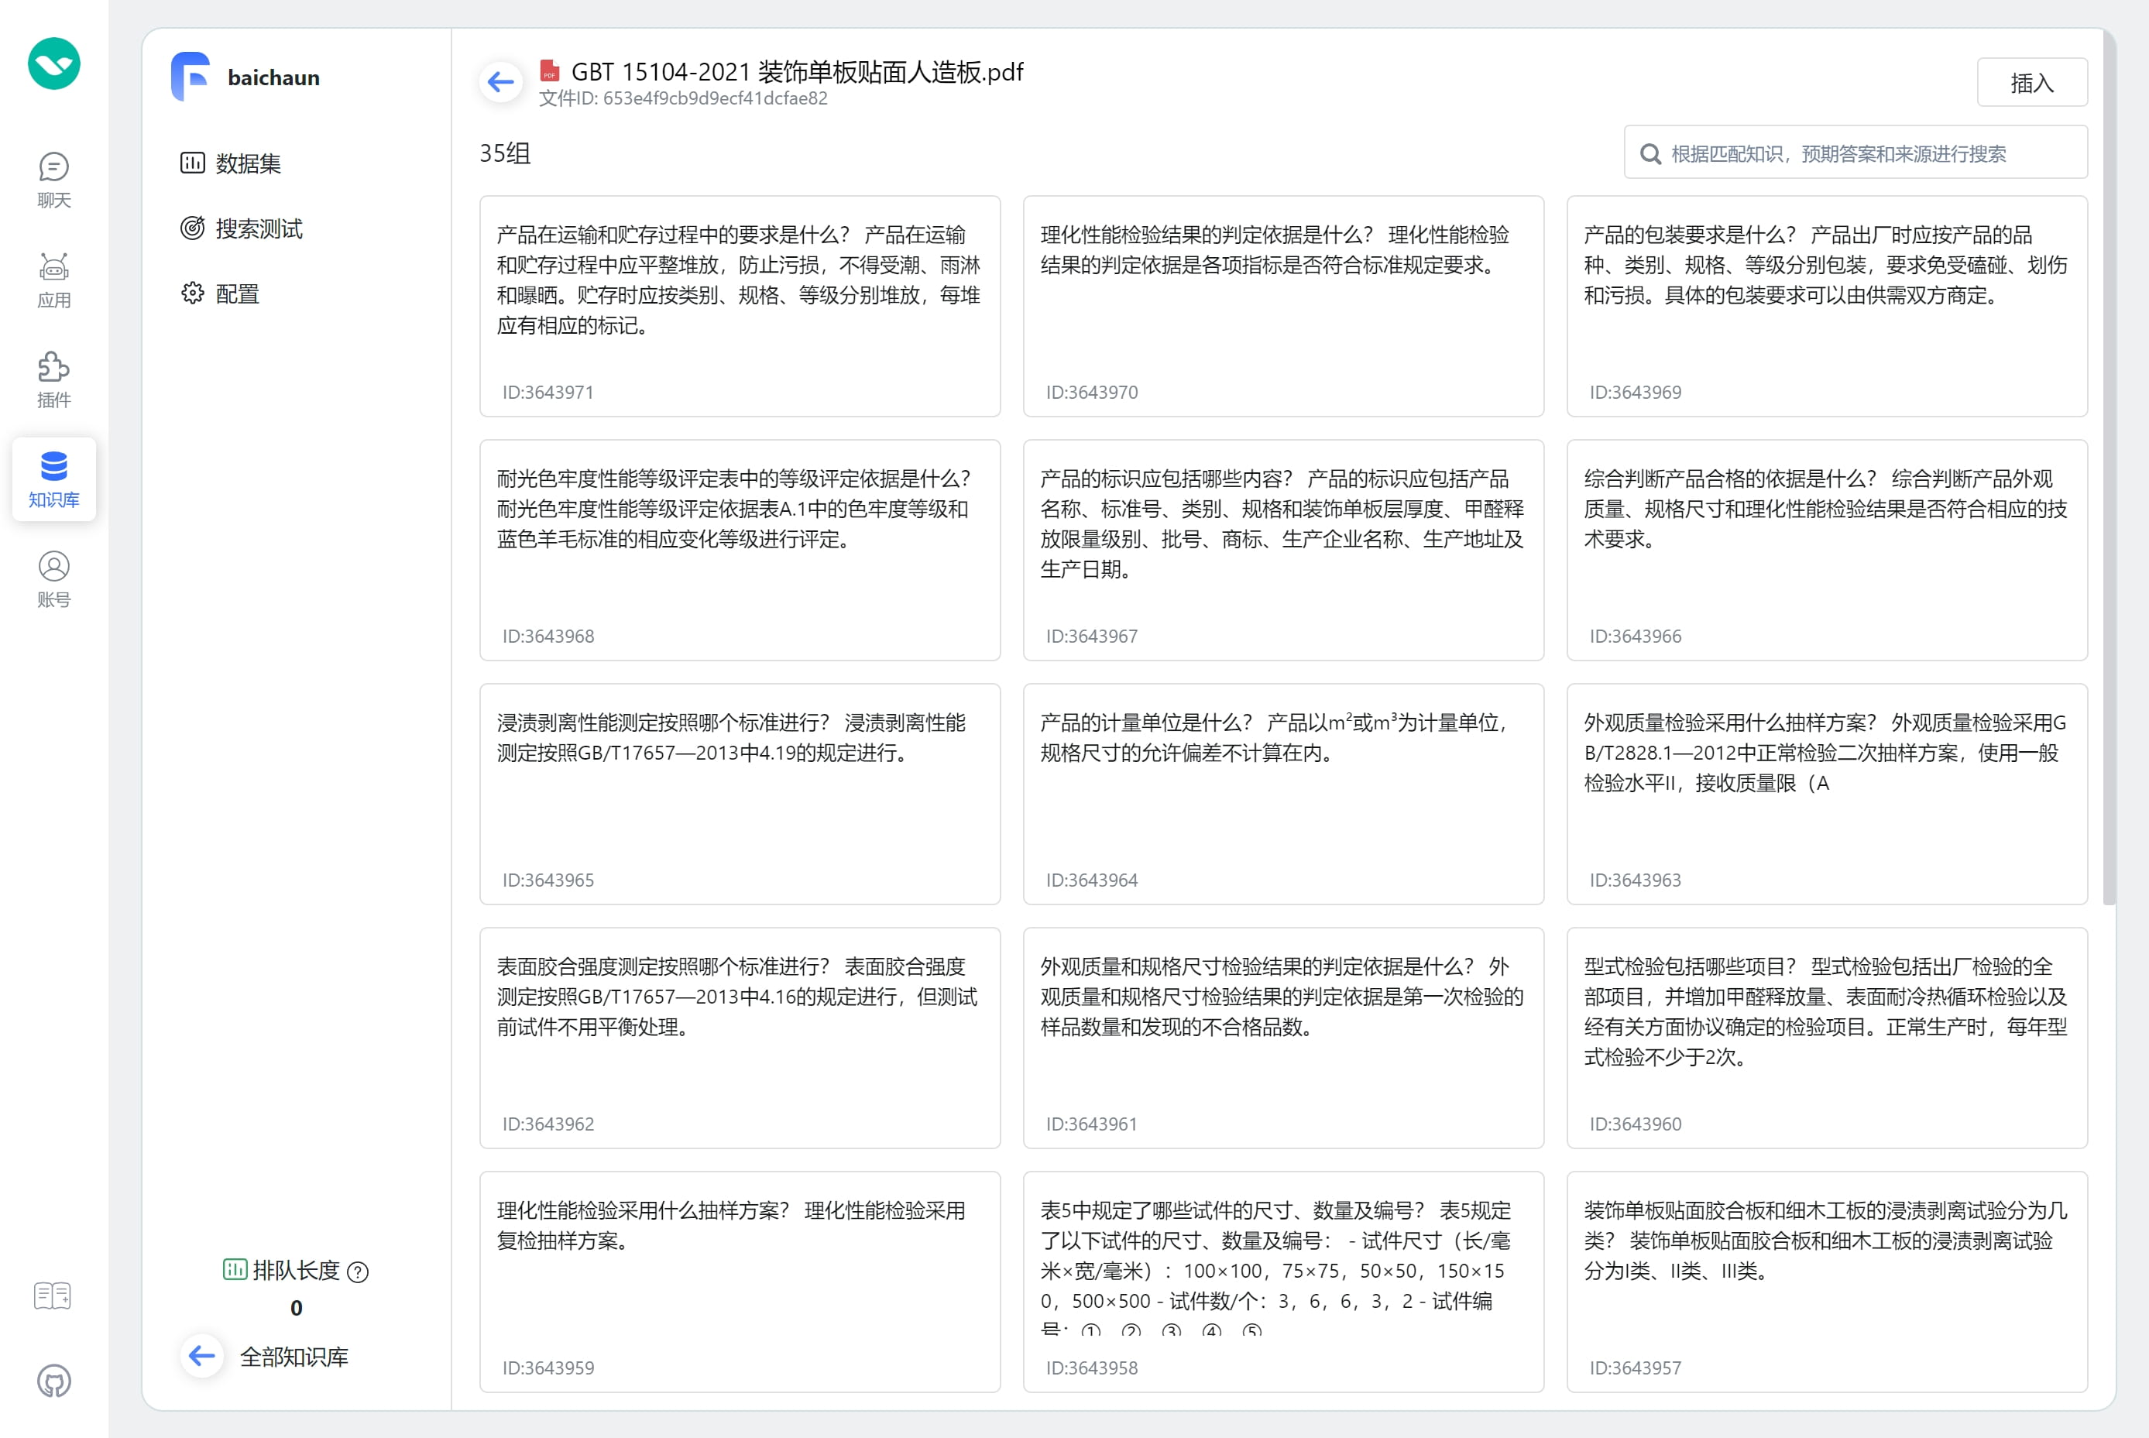Click the back arrow beside PDF title

click(501, 83)
